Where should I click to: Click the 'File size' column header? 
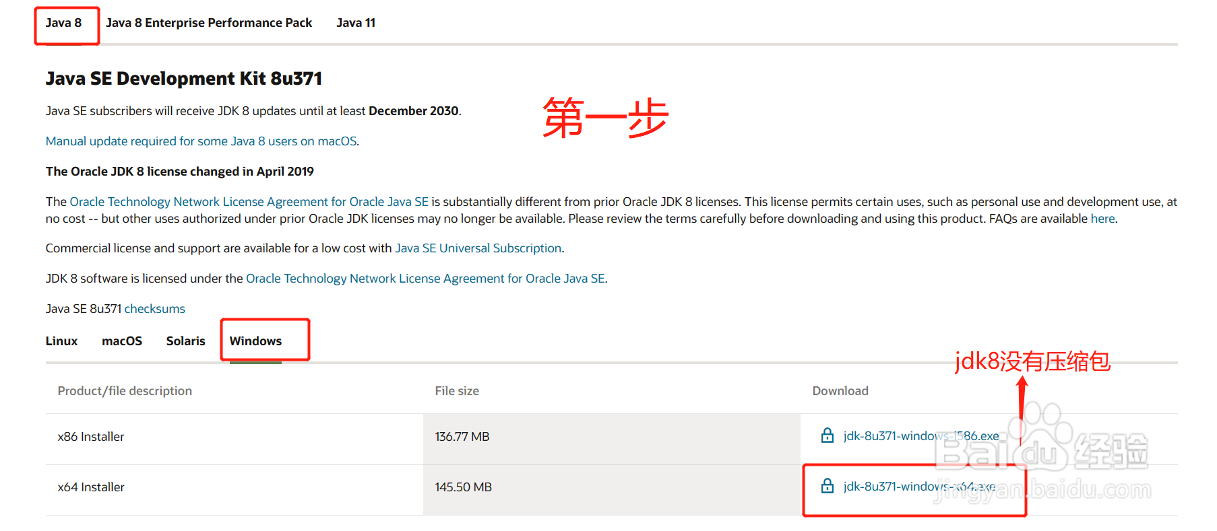click(457, 391)
